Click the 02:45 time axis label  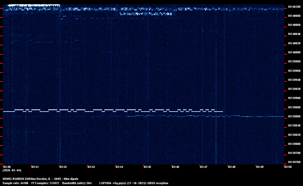tap(147, 167)
